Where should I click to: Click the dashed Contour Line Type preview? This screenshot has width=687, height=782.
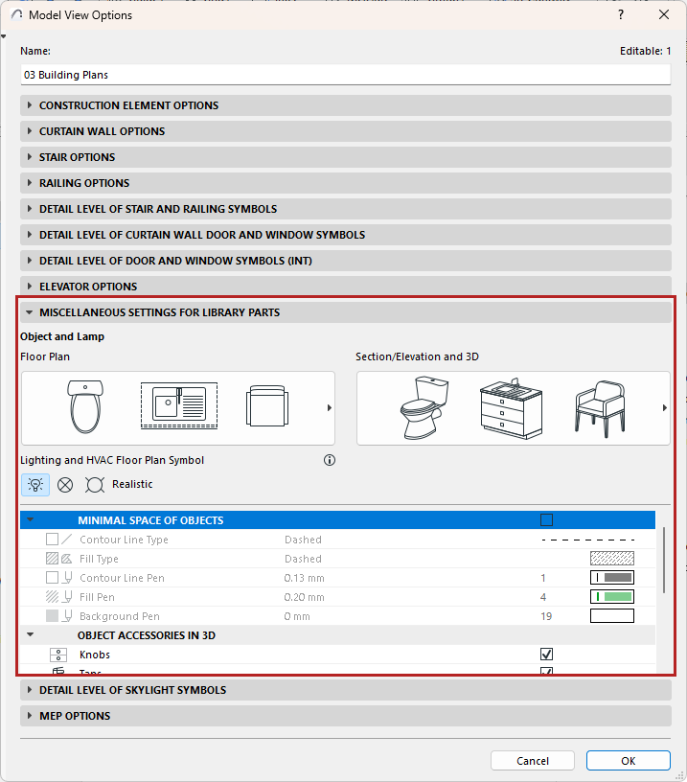coord(587,540)
